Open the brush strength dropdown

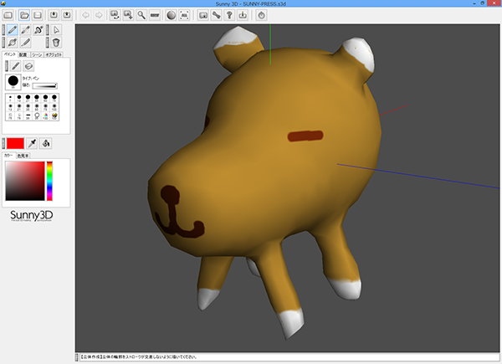(44, 85)
